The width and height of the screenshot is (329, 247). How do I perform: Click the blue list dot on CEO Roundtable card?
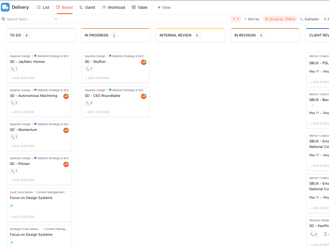pos(110,90)
